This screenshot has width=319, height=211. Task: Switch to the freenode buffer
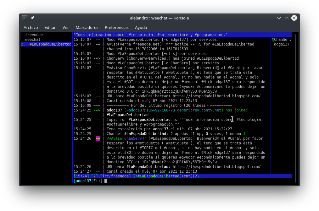point(32,35)
